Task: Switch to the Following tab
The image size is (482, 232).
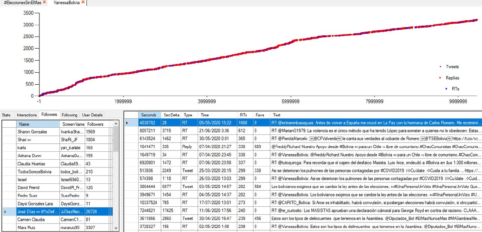Action: coord(69,115)
